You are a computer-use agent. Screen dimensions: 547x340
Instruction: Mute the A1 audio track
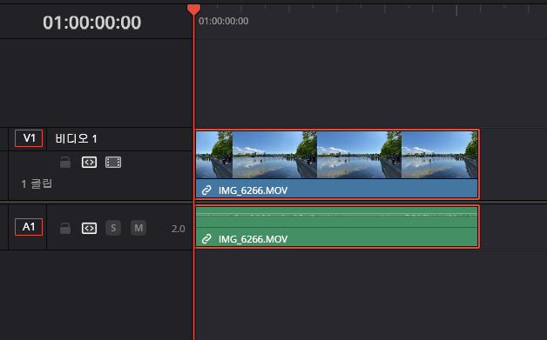[138, 228]
